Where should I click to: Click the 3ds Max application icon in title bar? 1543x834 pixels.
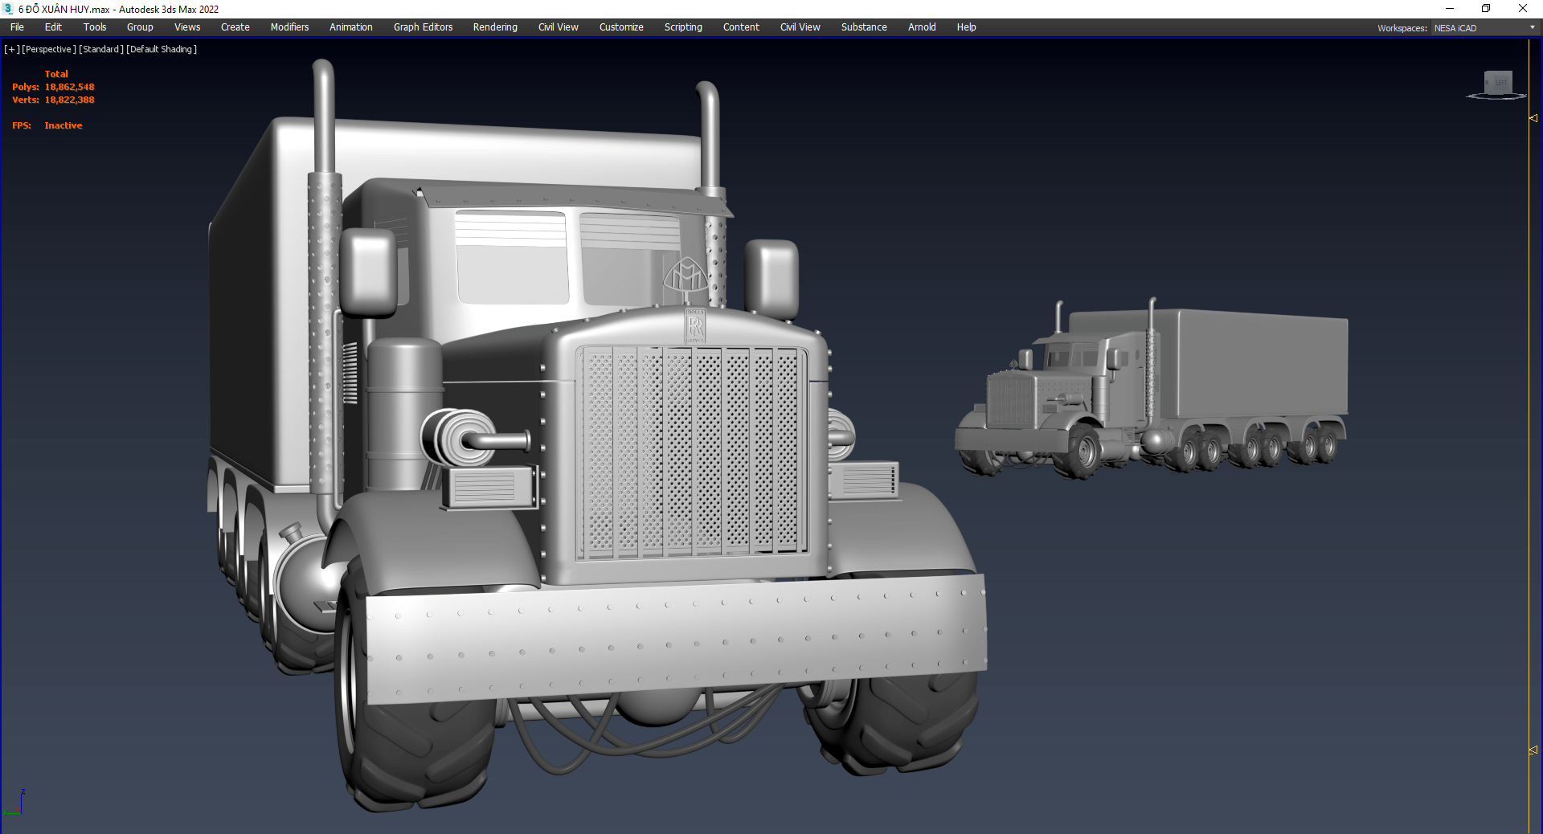tap(8, 9)
